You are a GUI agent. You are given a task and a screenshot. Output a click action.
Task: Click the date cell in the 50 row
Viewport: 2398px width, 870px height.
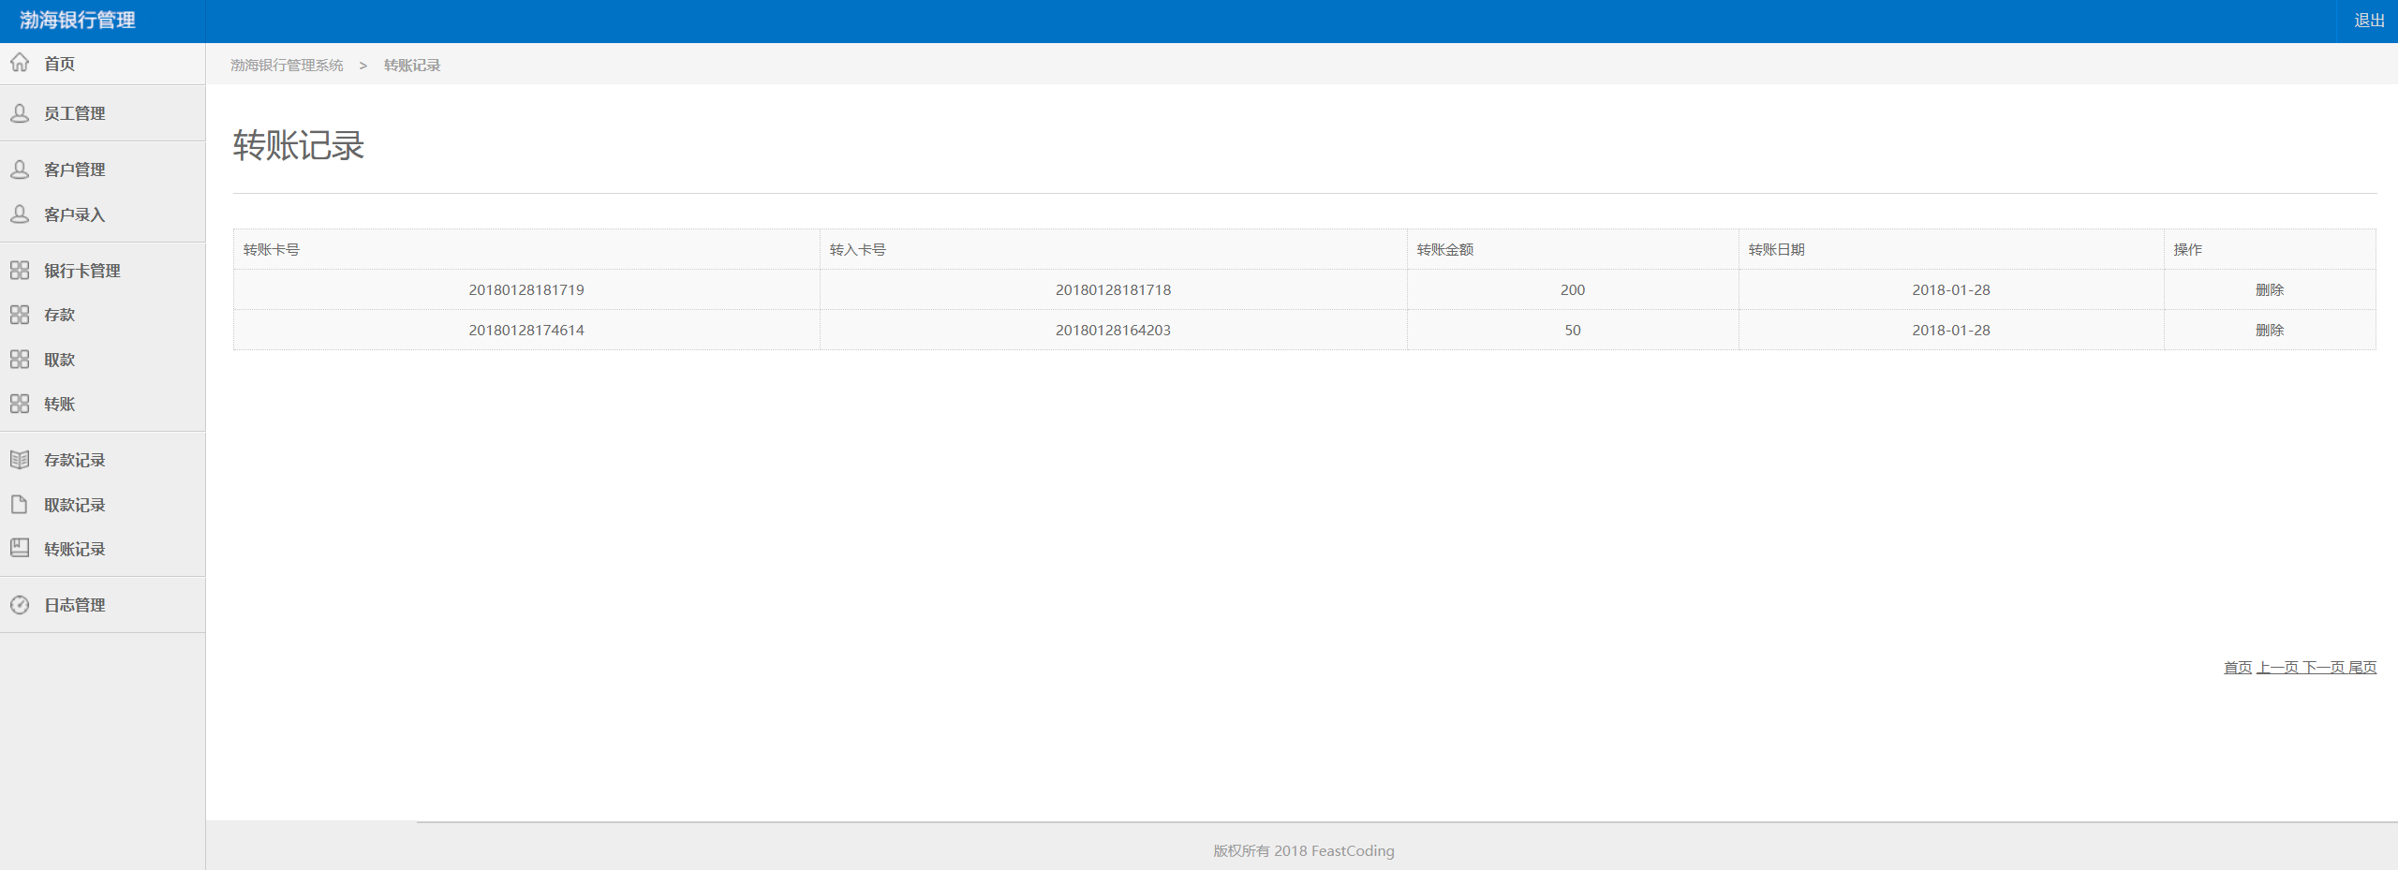pos(1951,331)
